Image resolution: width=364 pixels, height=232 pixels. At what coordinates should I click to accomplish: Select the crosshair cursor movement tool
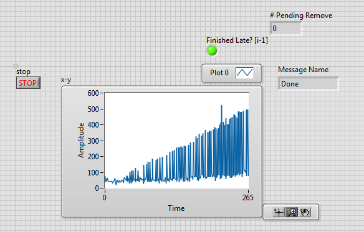click(279, 212)
